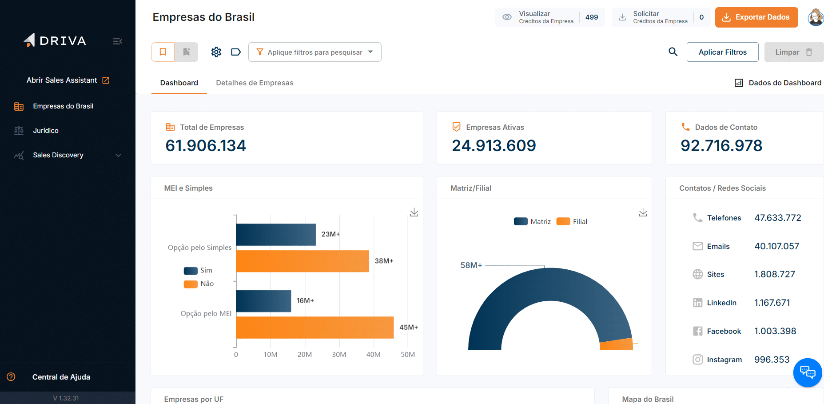Viewport: 824px width, 404px height.
Task: Click Empresas do Brasil sidebar icon
Action: (19, 106)
